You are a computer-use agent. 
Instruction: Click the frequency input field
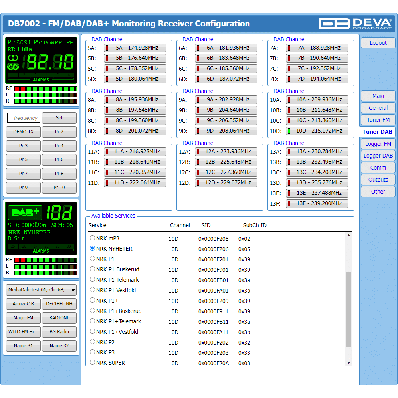(24, 118)
